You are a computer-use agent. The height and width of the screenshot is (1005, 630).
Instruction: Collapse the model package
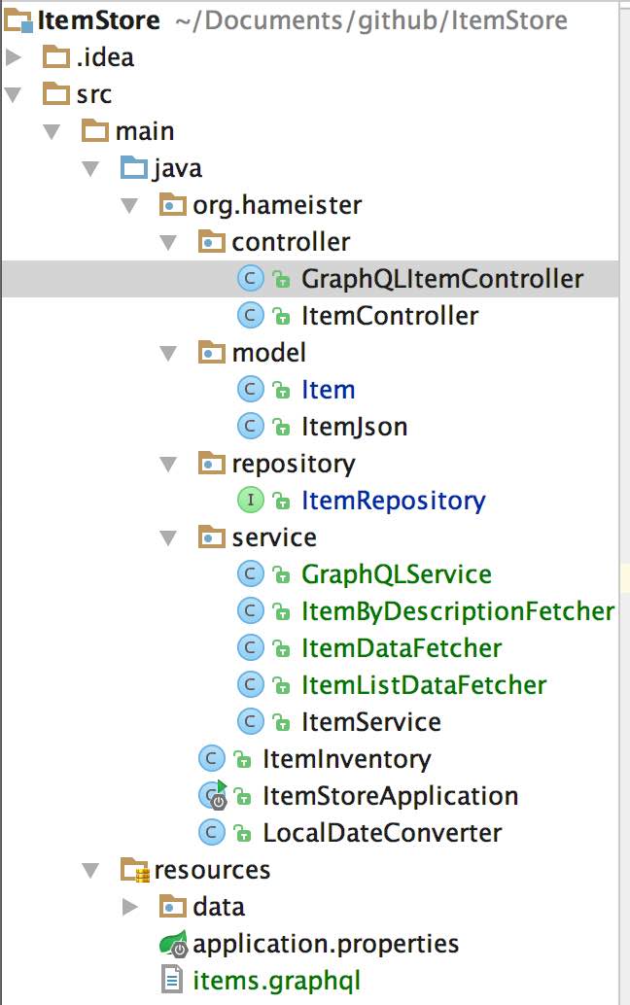[168, 353]
